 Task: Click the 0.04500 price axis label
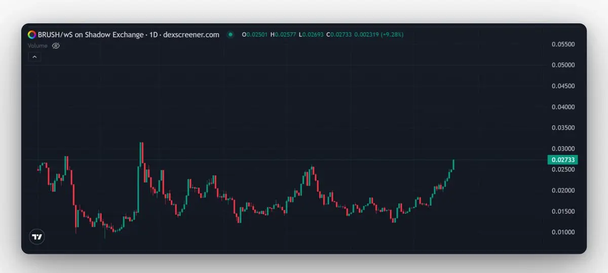click(563, 86)
